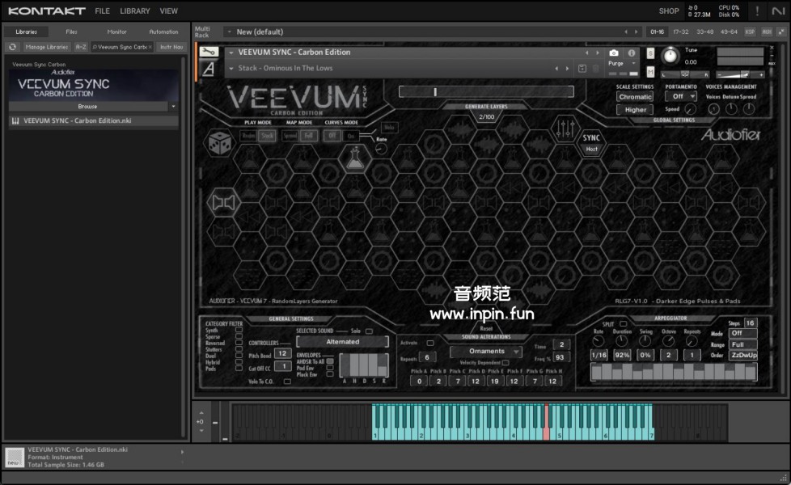This screenshot has height=485, width=791.
Task: Open the LIBRARY menu
Action: tap(135, 11)
